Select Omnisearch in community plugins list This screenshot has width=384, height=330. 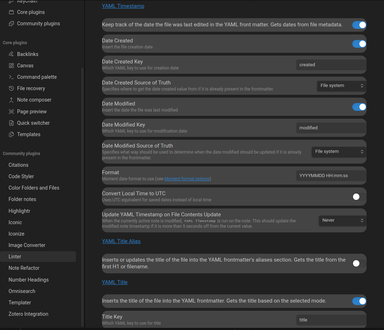(x=22, y=291)
